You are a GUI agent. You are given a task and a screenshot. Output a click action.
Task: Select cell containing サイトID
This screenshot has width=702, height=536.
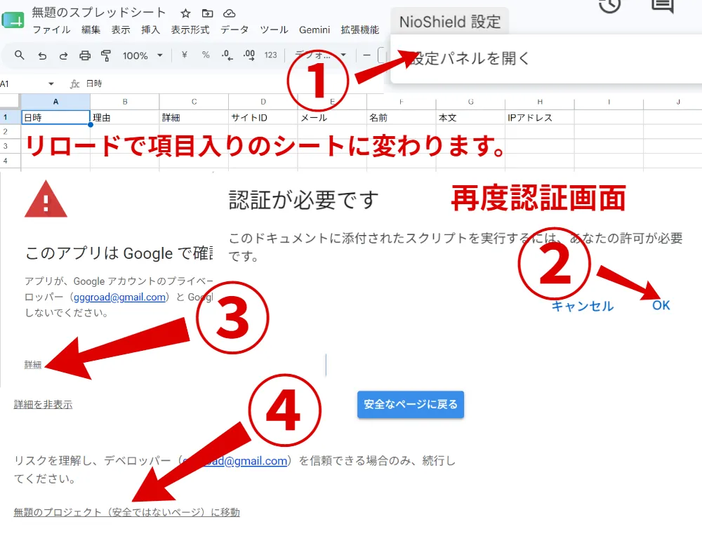point(263,117)
